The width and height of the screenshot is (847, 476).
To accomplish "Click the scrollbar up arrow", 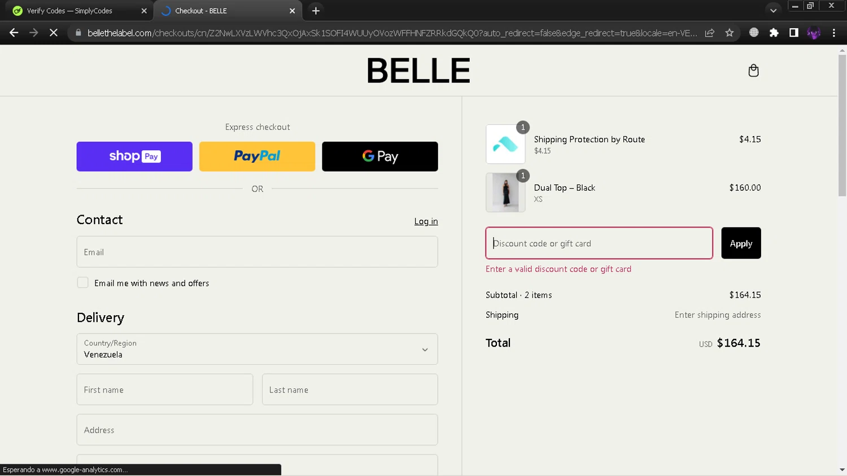I will (842, 50).
